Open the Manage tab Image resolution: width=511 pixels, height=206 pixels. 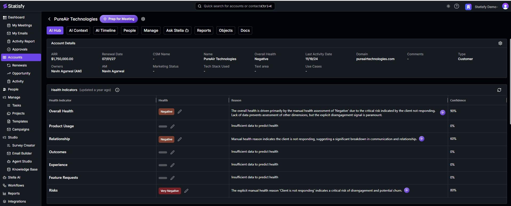pos(151,30)
